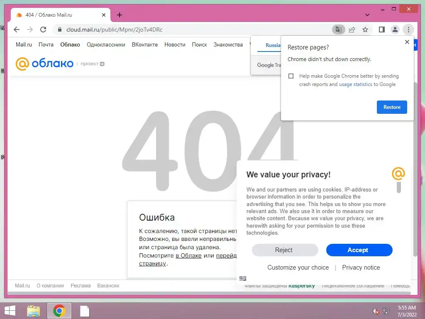Open the Google Translate icon in address bar
The height and width of the screenshot is (319, 425).
(339, 29)
